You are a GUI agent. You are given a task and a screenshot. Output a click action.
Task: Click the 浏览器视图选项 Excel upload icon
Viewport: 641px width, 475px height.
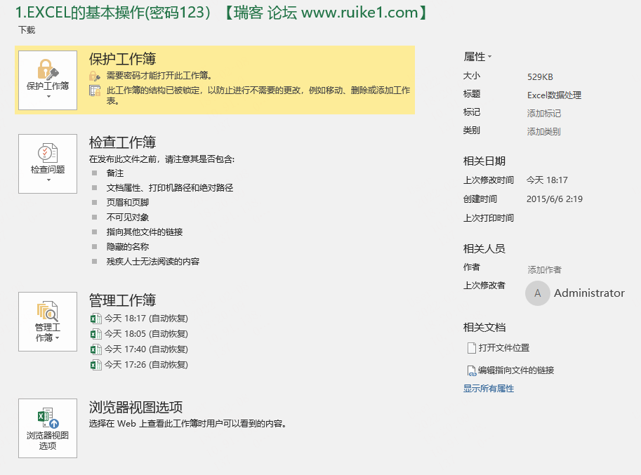tap(48, 417)
